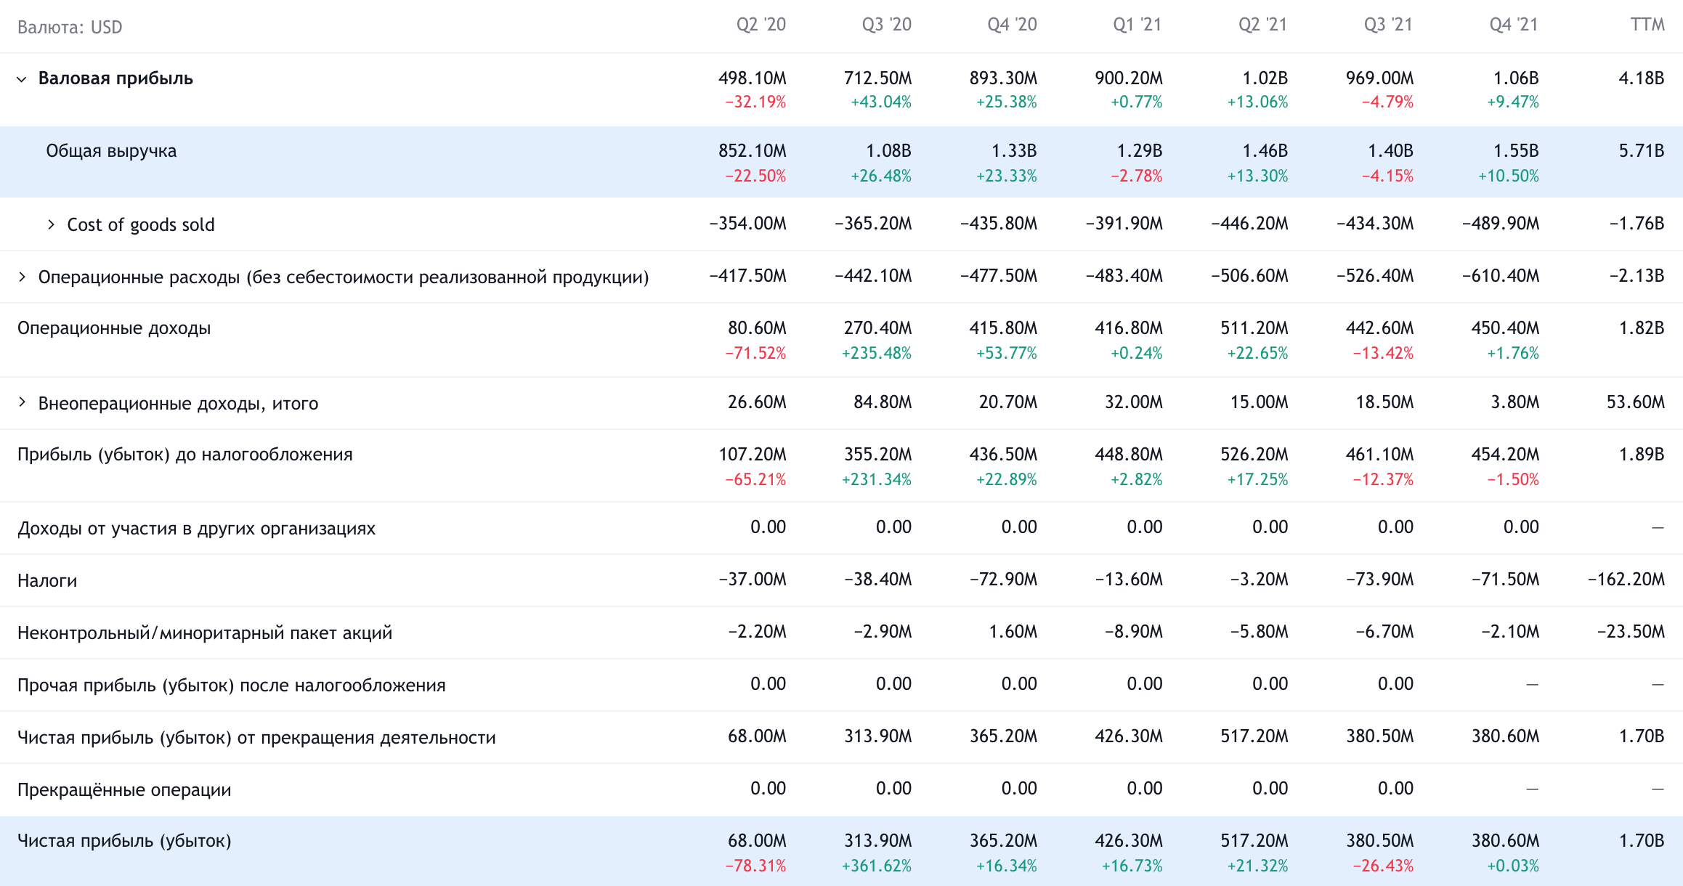Expand the Операционные расходы row chevron
The image size is (1683, 886).
coord(22,277)
